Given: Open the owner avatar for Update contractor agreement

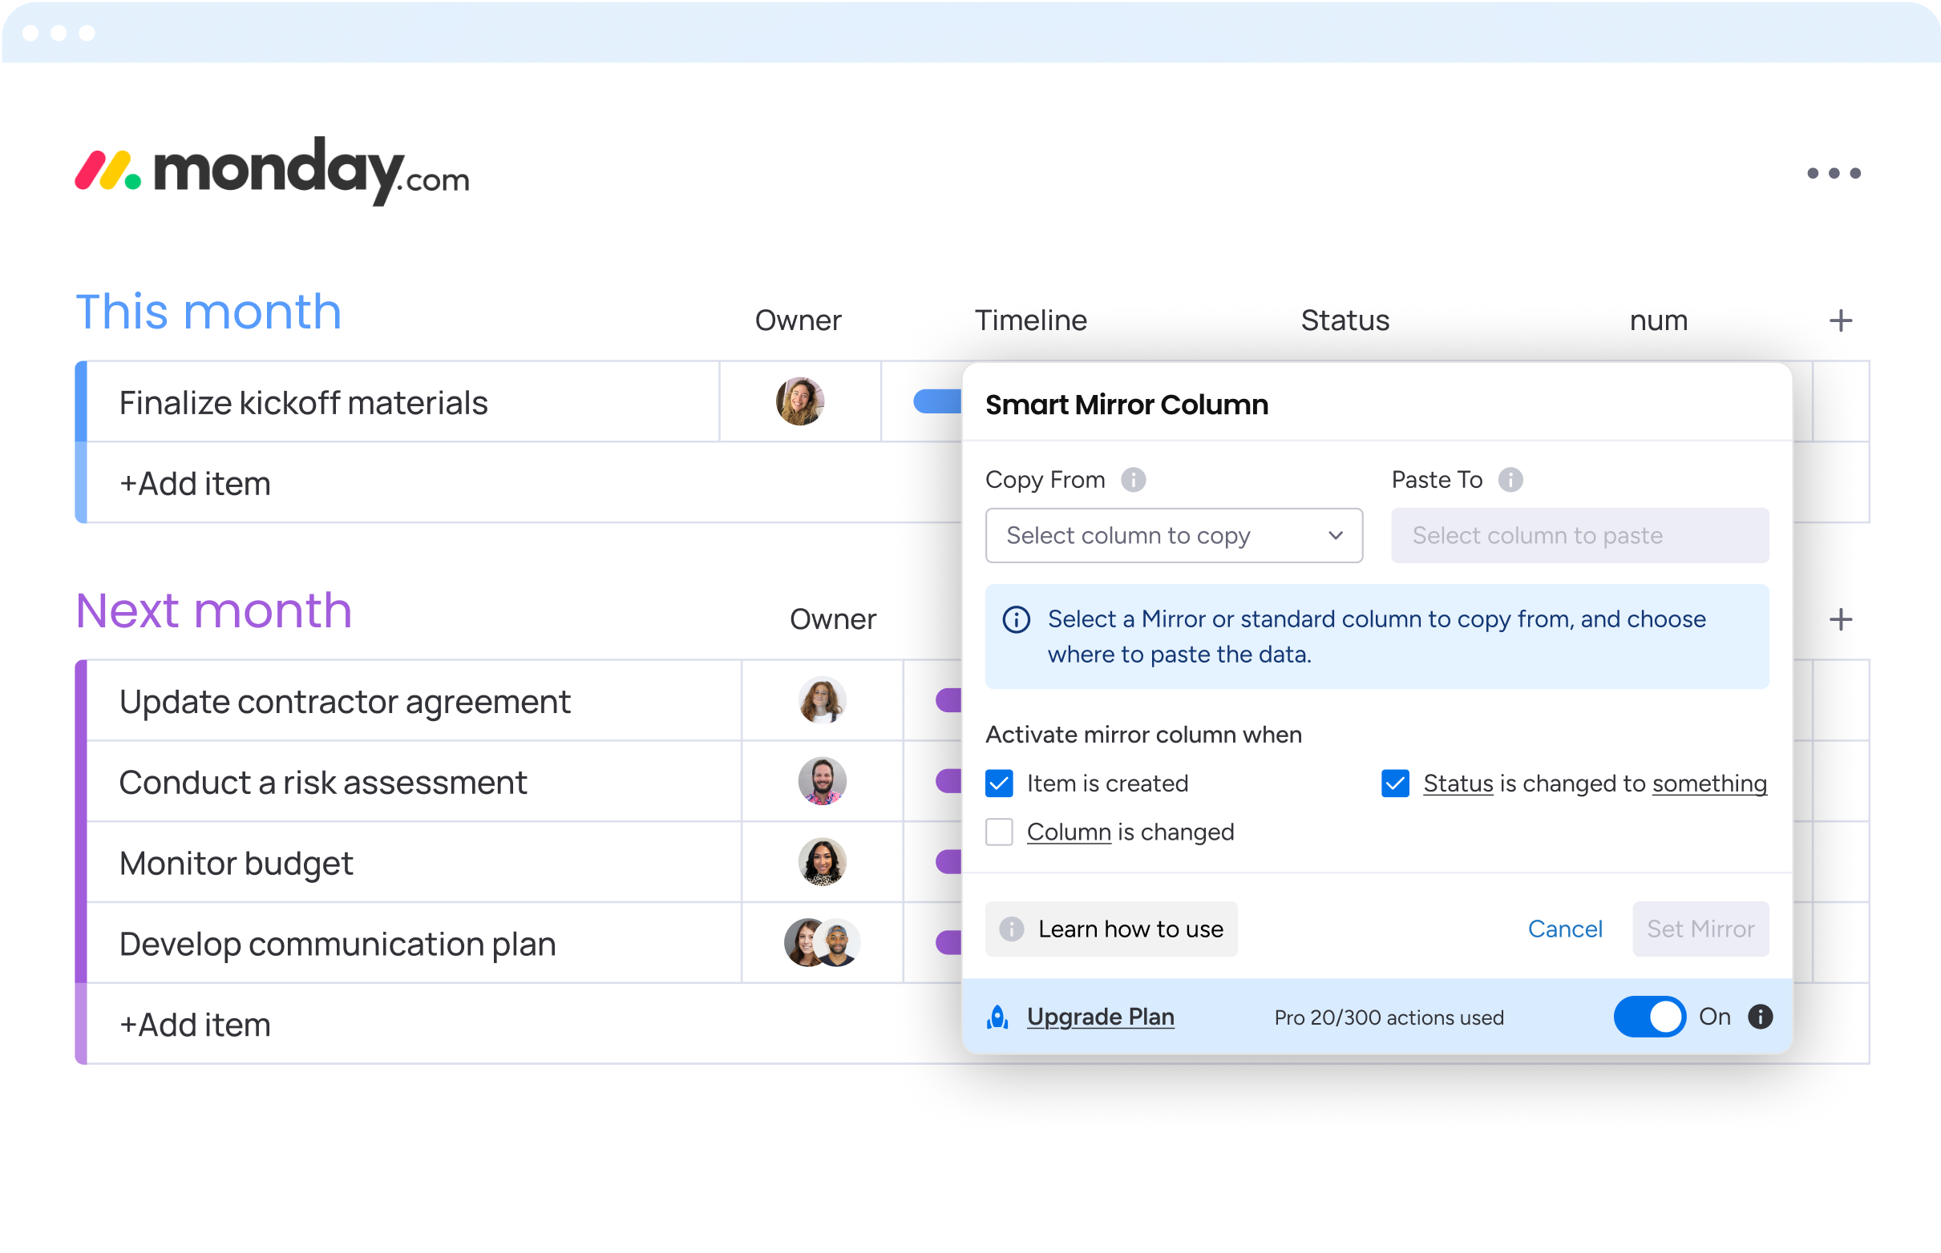Looking at the screenshot, I should [823, 700].
